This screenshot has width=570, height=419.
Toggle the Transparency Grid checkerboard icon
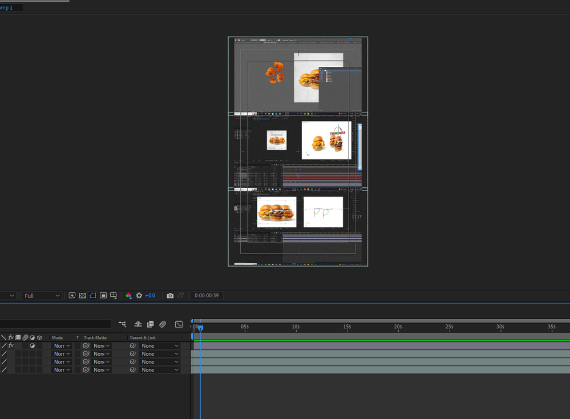(83, 295)
